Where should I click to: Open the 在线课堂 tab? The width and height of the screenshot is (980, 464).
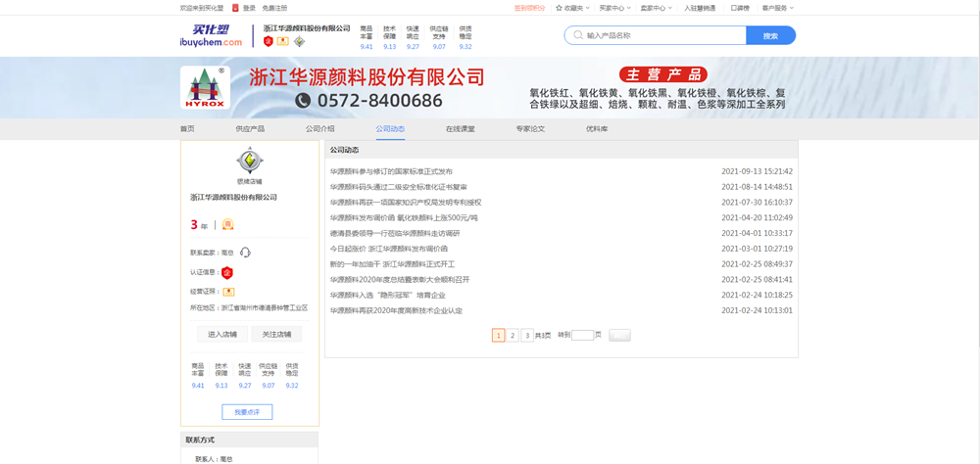point(460,128)
